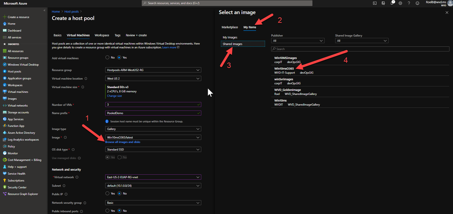Open portal settings gear icon
This screenshot has height=214, width=453.
[400, 3]
